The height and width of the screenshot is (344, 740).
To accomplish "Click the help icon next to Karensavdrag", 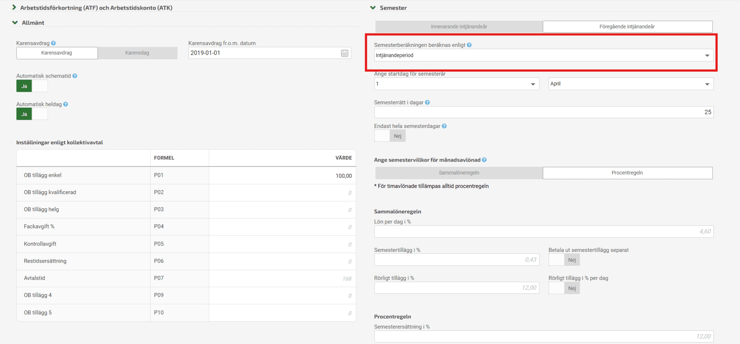I will tap(53, 43).
